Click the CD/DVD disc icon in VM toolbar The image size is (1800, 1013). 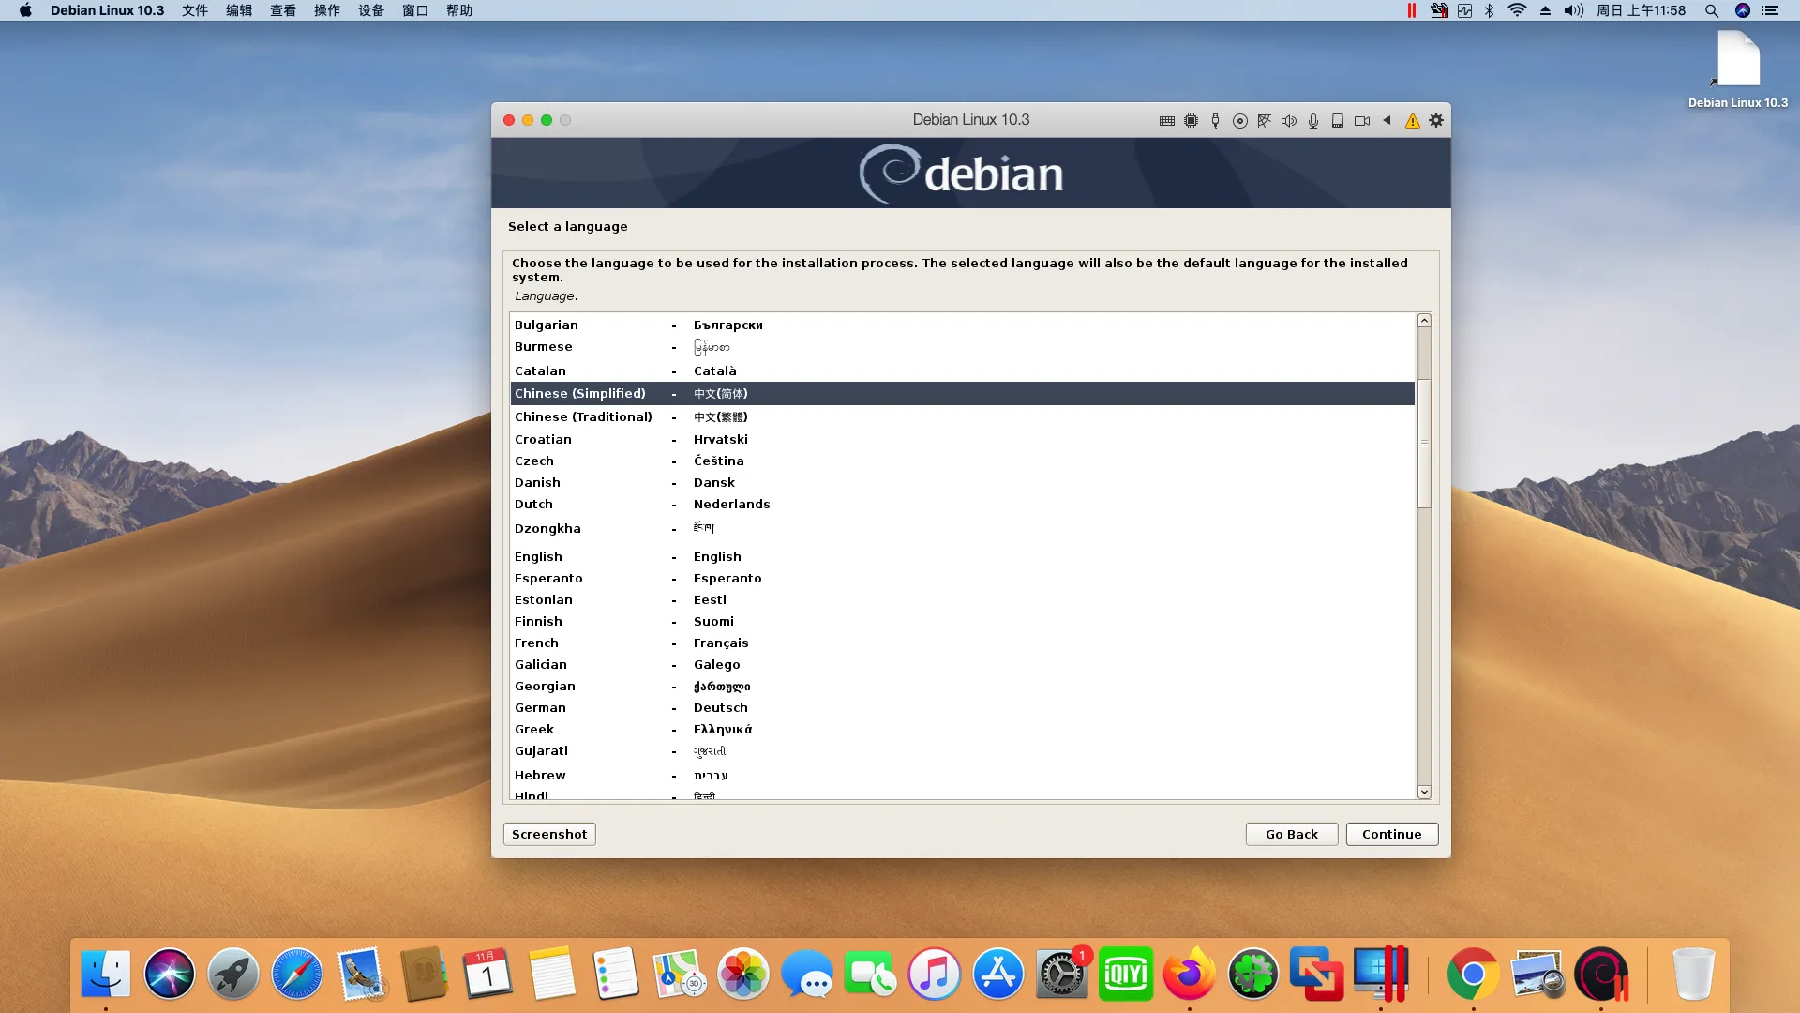(1239, 121)
